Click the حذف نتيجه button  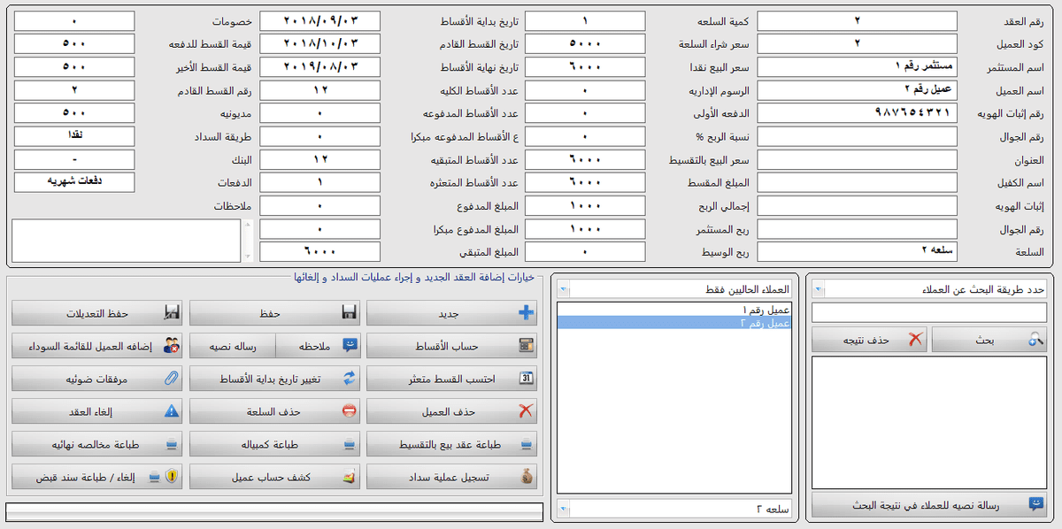(x=868, y=340)
